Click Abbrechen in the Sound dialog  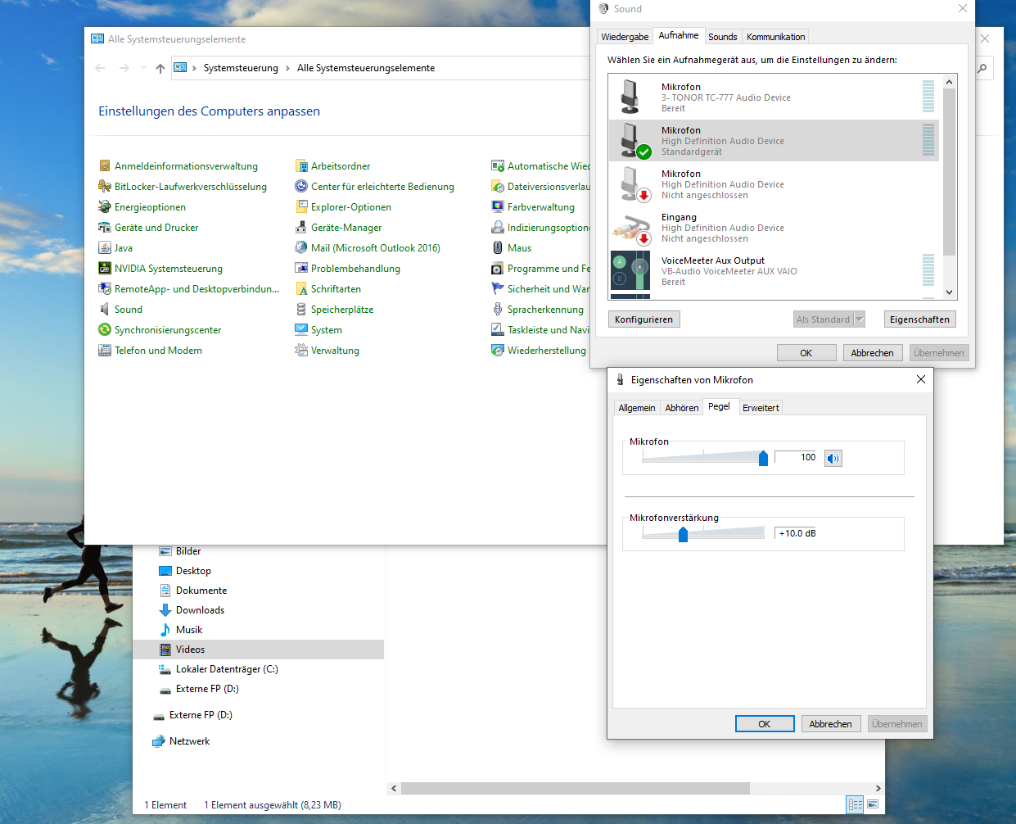[873, 353]
